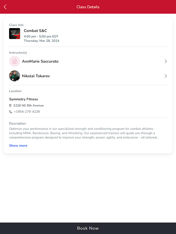Go back using the header arrow
176x234 pixels.
pos(5,7)
